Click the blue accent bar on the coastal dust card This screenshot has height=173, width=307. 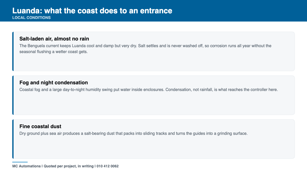point(13,139)
